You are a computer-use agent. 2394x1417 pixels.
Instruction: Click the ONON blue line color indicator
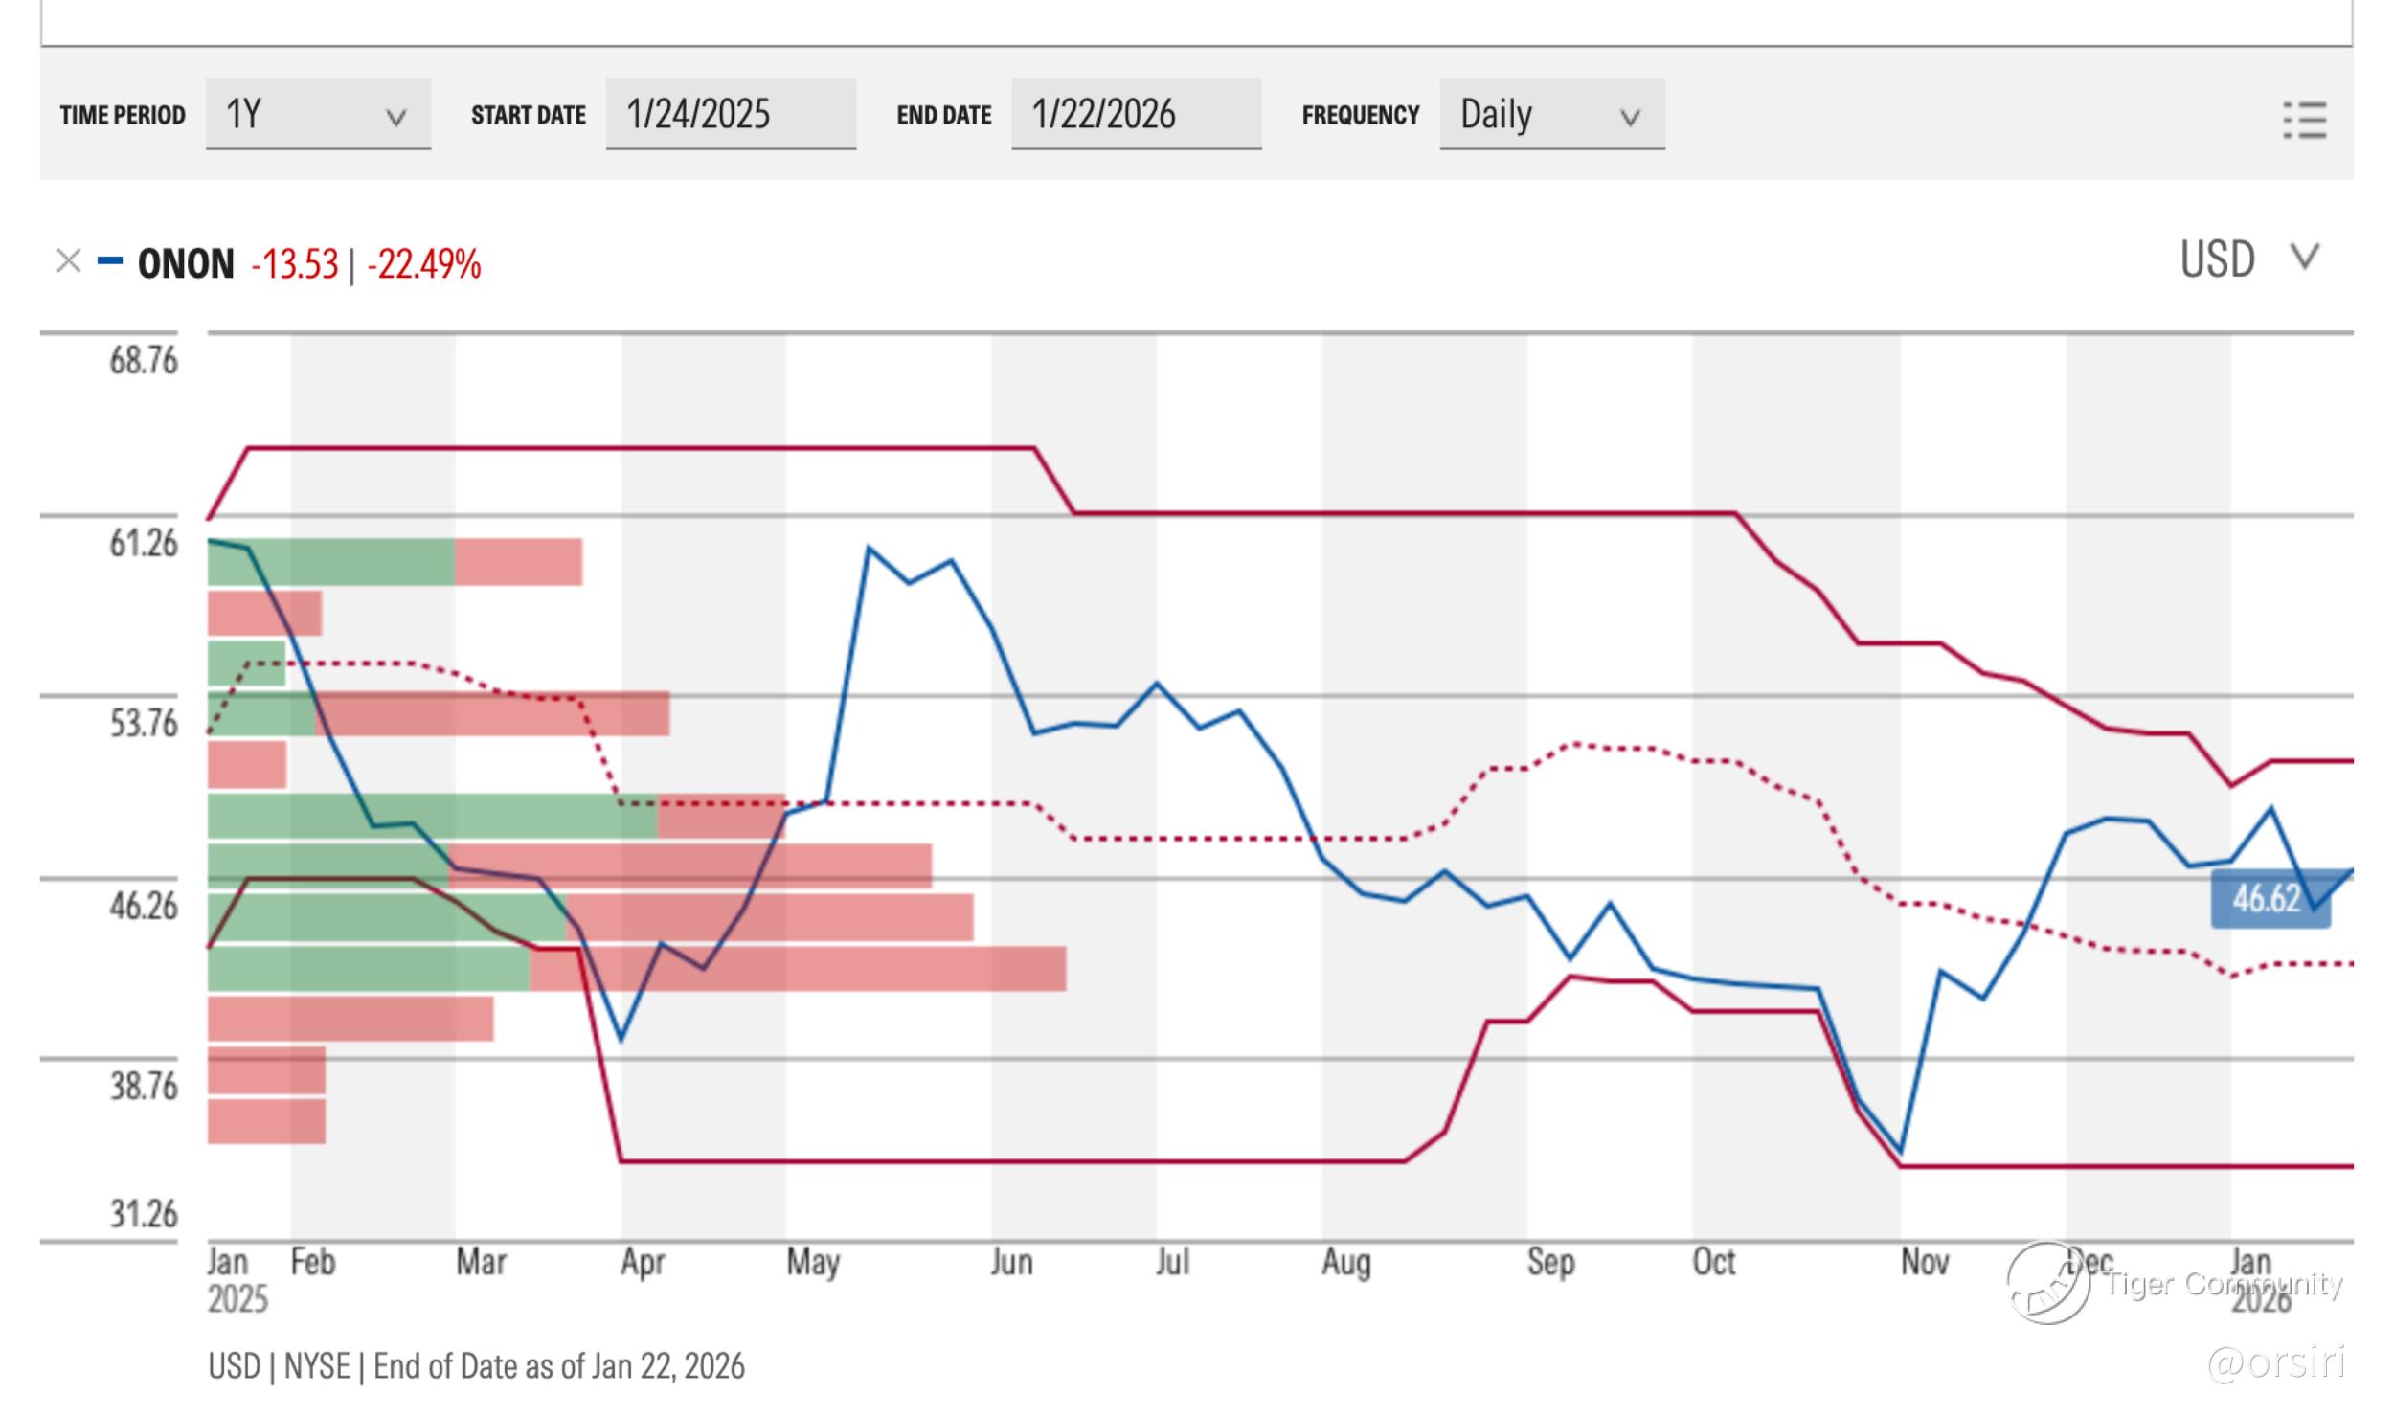pyautogui.click(x=110, y=260)
